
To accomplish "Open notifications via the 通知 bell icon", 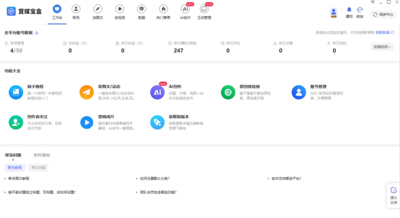I will coord(348,10).
